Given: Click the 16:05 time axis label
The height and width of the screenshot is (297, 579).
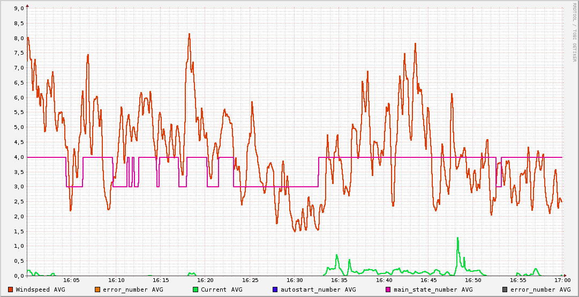Looking at the screenshot, I should (71, 280).
